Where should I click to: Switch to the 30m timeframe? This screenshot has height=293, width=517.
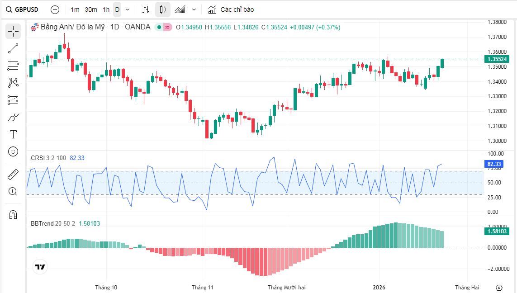tap(91, 9)
